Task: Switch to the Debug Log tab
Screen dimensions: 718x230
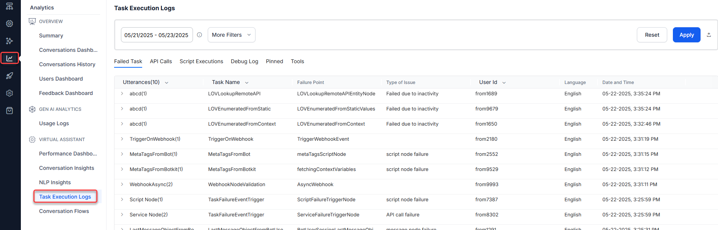Action: point(244,61)
